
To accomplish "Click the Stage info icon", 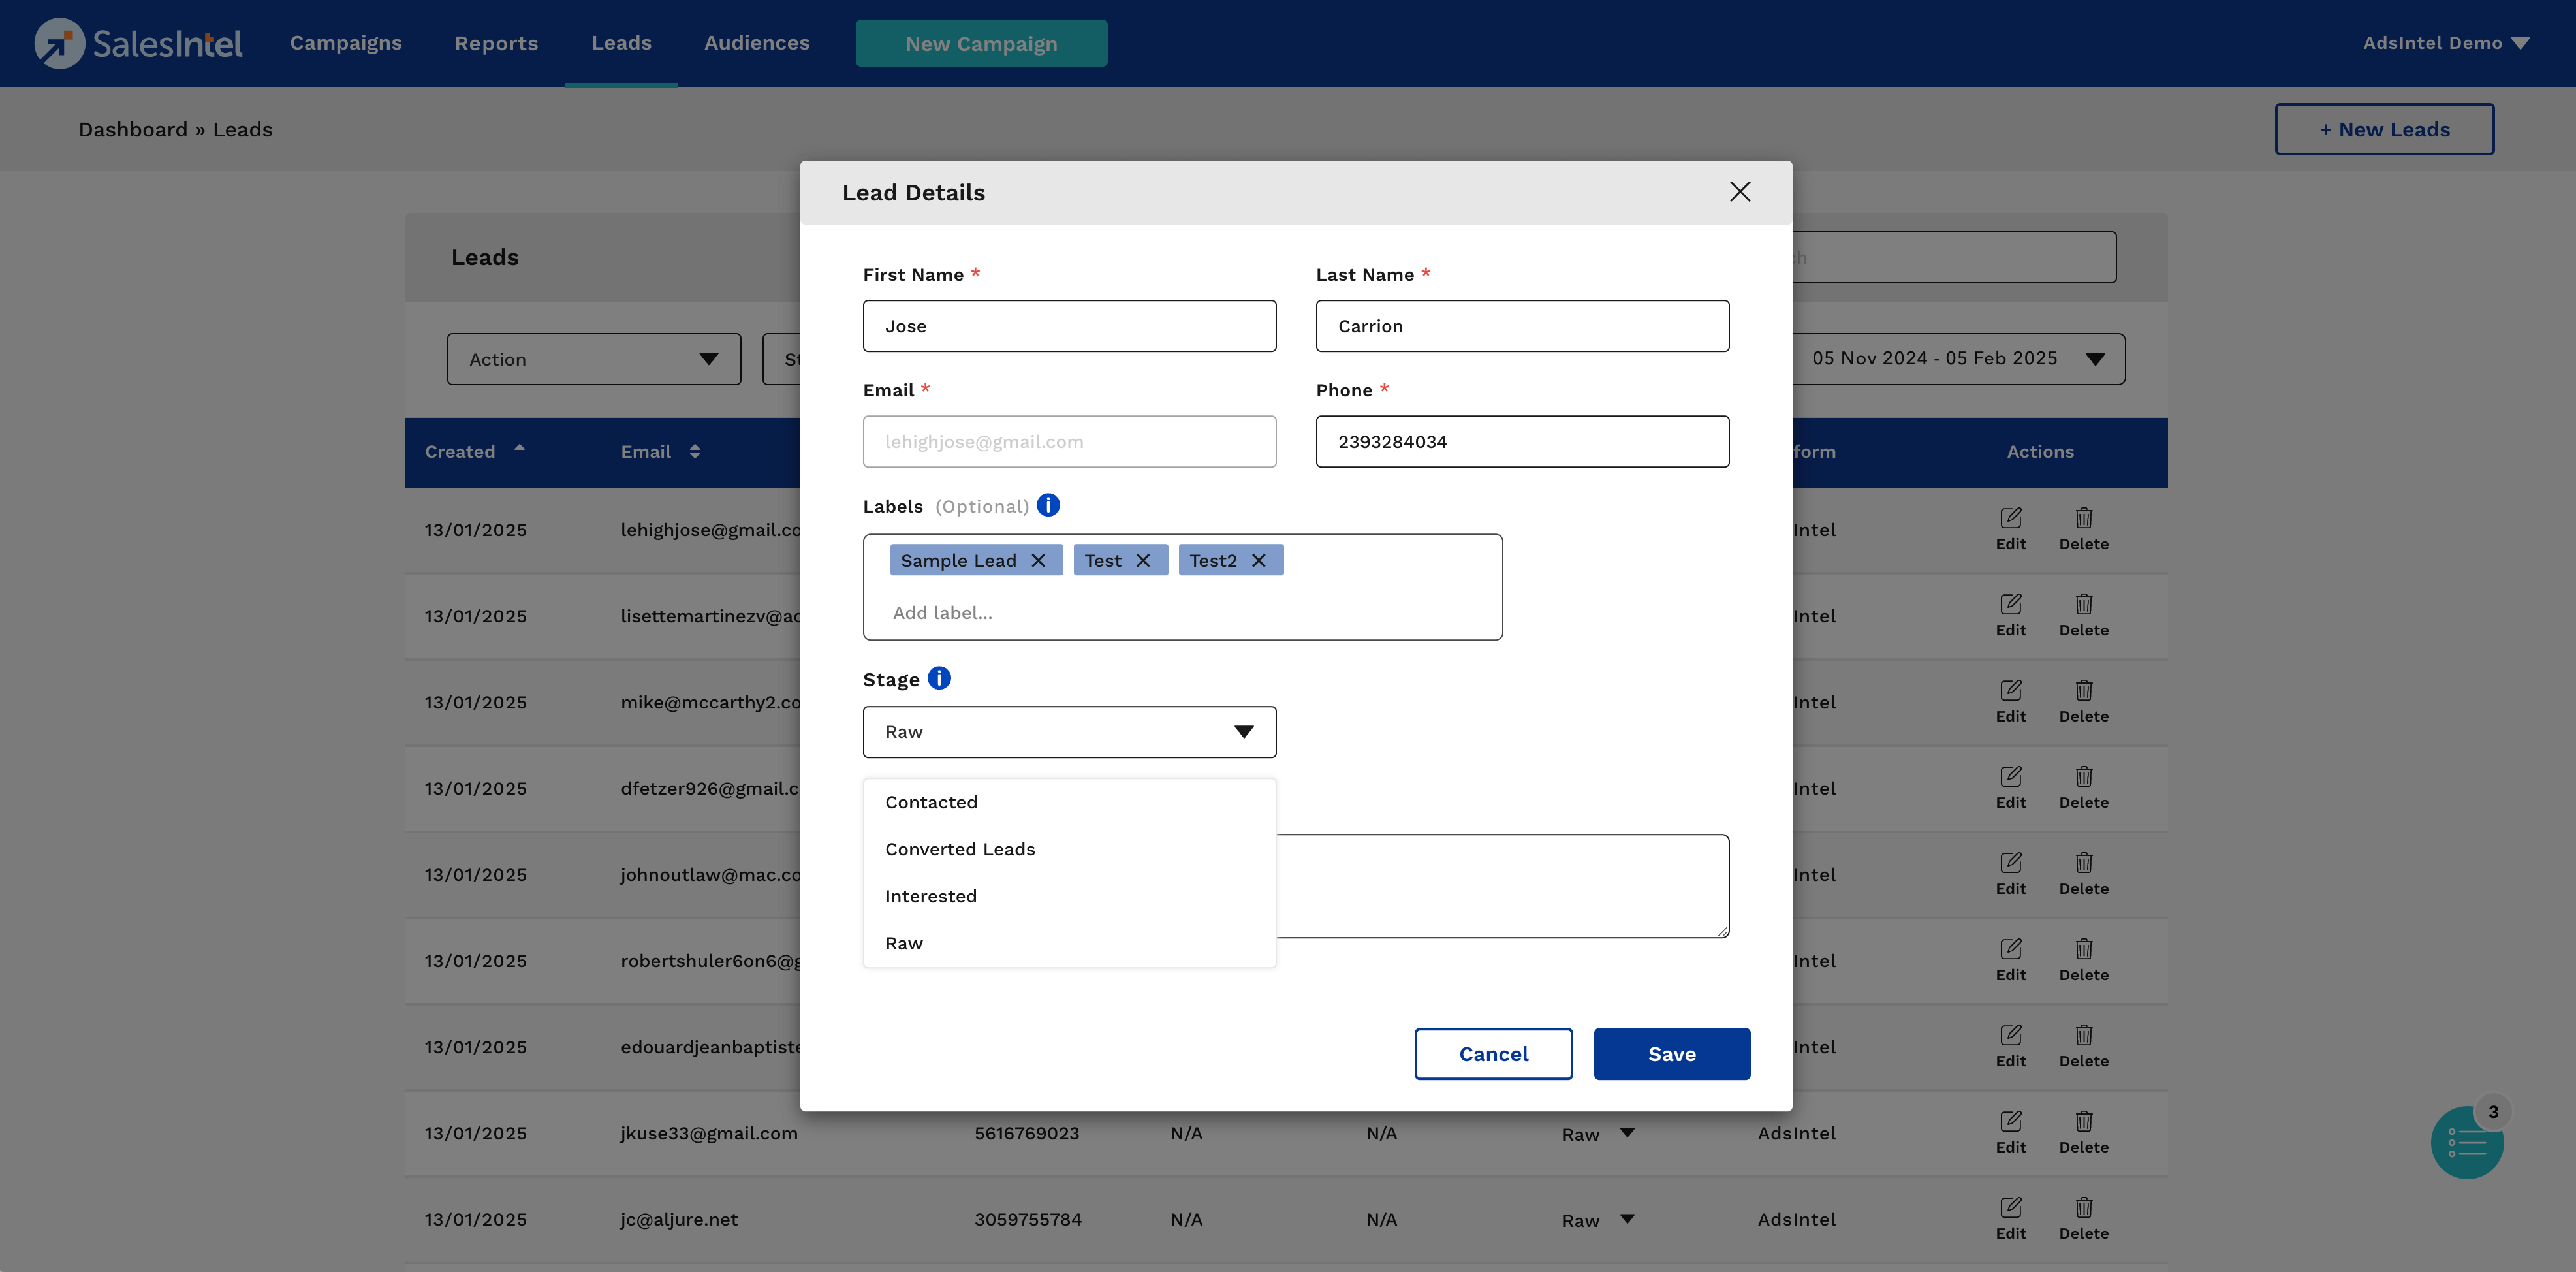I will 939,678.
